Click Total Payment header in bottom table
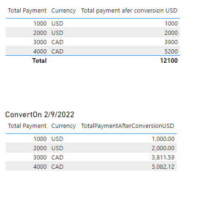This screenshot has width=203, height=199. 27,126
